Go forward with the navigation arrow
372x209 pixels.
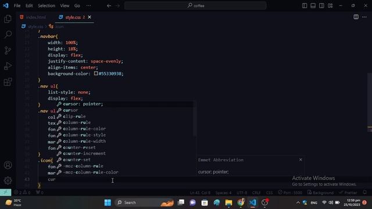[118, 6]
